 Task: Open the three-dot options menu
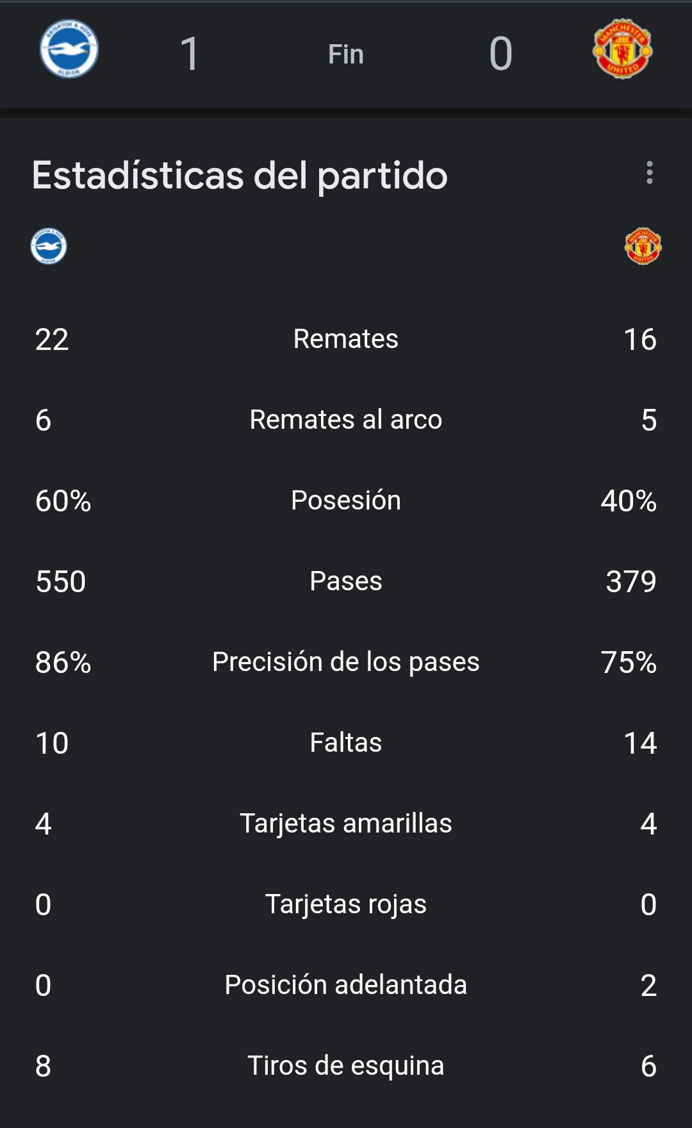[x=650, y=172]
